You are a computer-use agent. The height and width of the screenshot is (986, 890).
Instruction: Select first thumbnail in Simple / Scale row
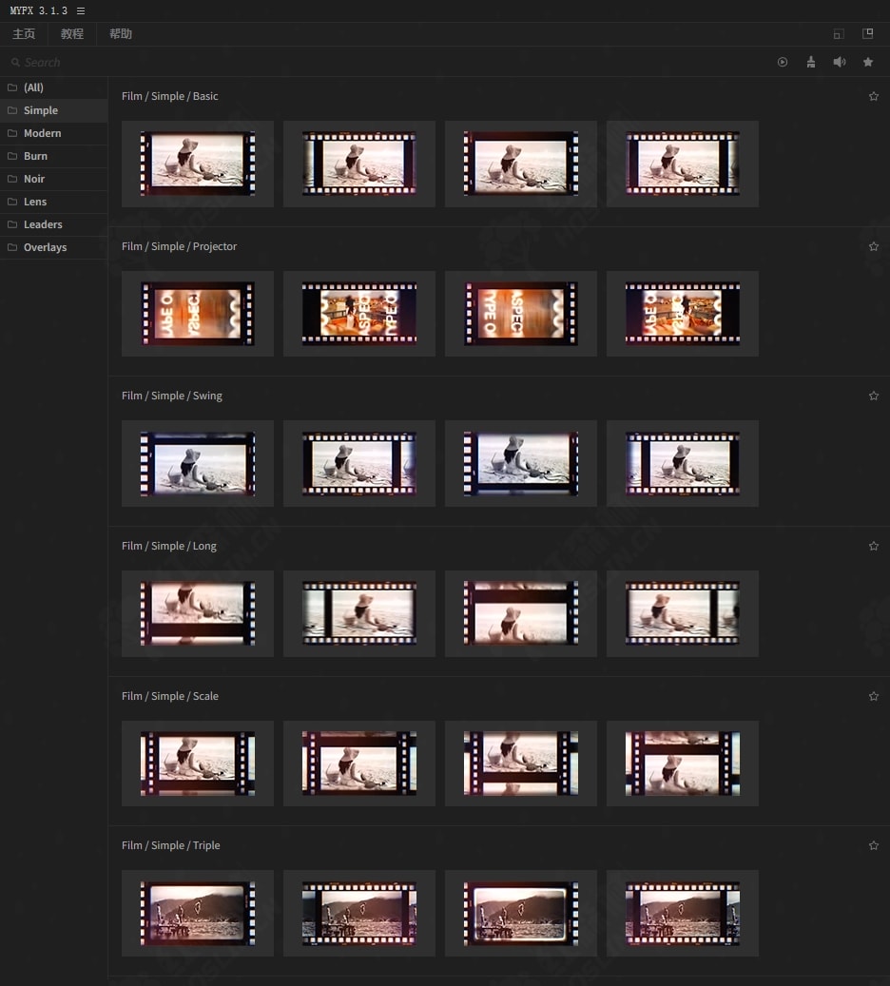[198, 764]
